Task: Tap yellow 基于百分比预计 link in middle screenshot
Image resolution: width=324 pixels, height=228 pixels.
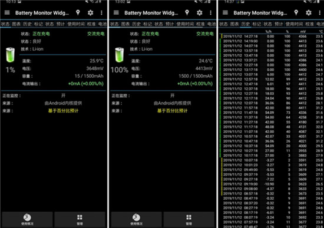Action: coord(173,111)
